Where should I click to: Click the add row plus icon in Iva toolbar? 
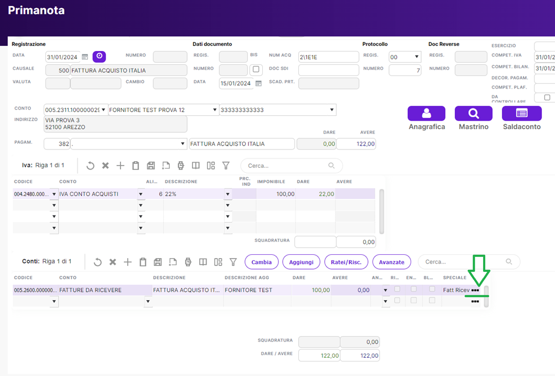click(x=120, y=166)
